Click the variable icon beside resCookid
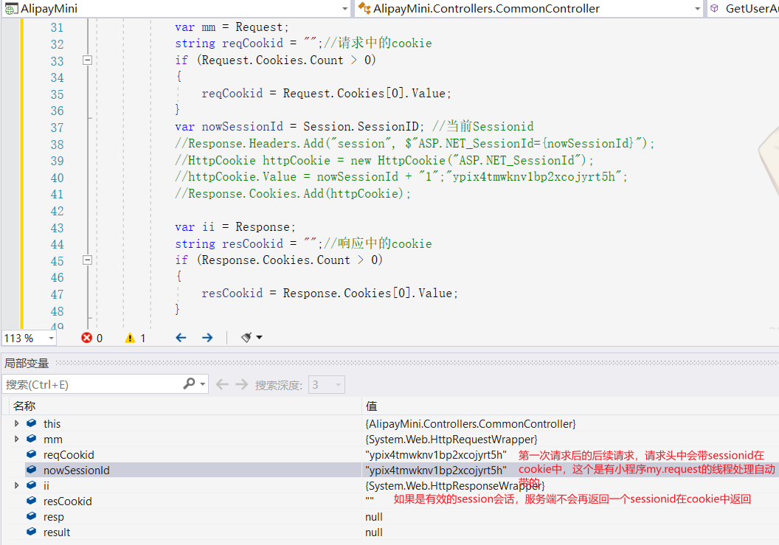 point(31,500)
